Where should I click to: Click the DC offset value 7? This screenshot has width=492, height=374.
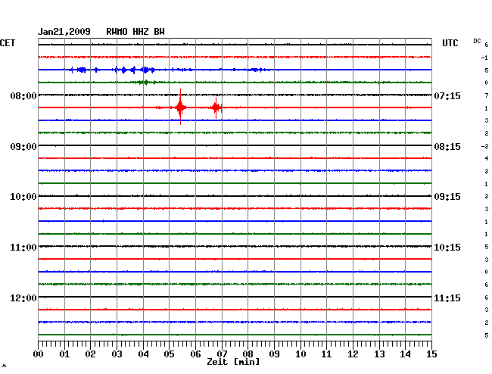click(487, 95)
